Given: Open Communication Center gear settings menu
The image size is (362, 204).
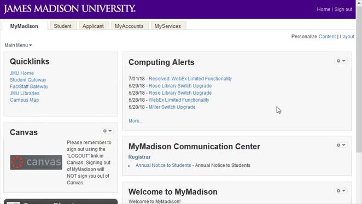Looking at the screenshot, I should pyautogui.click(x=341, y=145).
